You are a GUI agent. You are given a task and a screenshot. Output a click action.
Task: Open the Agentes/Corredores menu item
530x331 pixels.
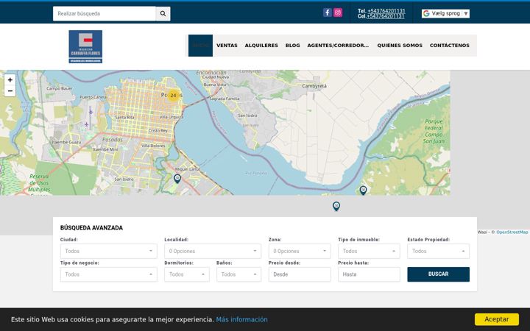click(338, 46)
